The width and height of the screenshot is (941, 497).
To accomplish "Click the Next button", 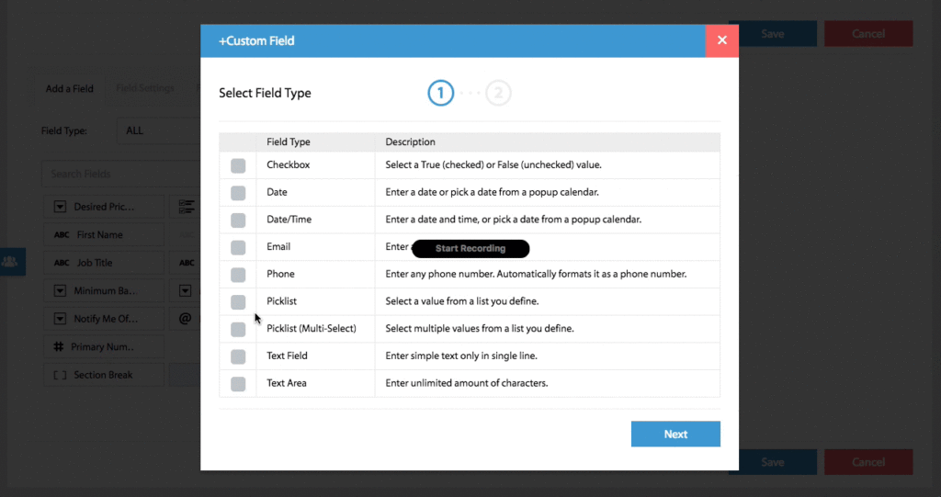I will 675,434.
